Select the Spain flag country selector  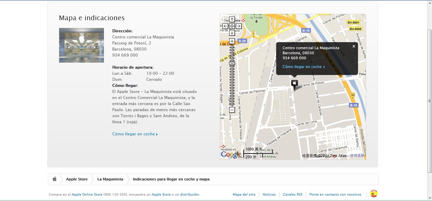374,194
